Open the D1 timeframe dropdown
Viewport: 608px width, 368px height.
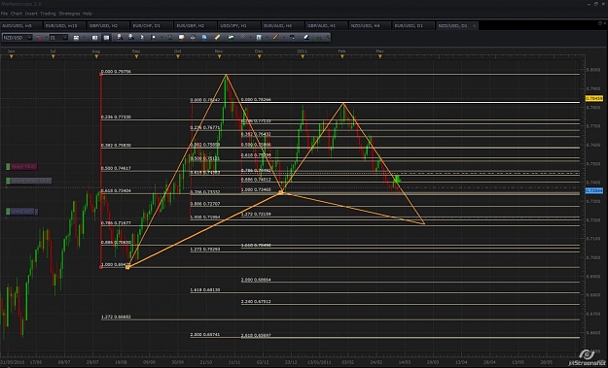point(65,38)
